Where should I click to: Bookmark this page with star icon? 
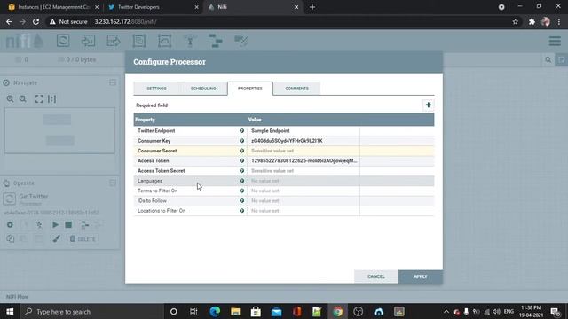click(x=515, y=22)
